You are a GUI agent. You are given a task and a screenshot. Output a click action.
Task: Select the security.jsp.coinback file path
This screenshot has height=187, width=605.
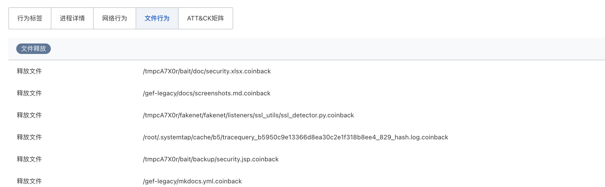pos(211,159)
